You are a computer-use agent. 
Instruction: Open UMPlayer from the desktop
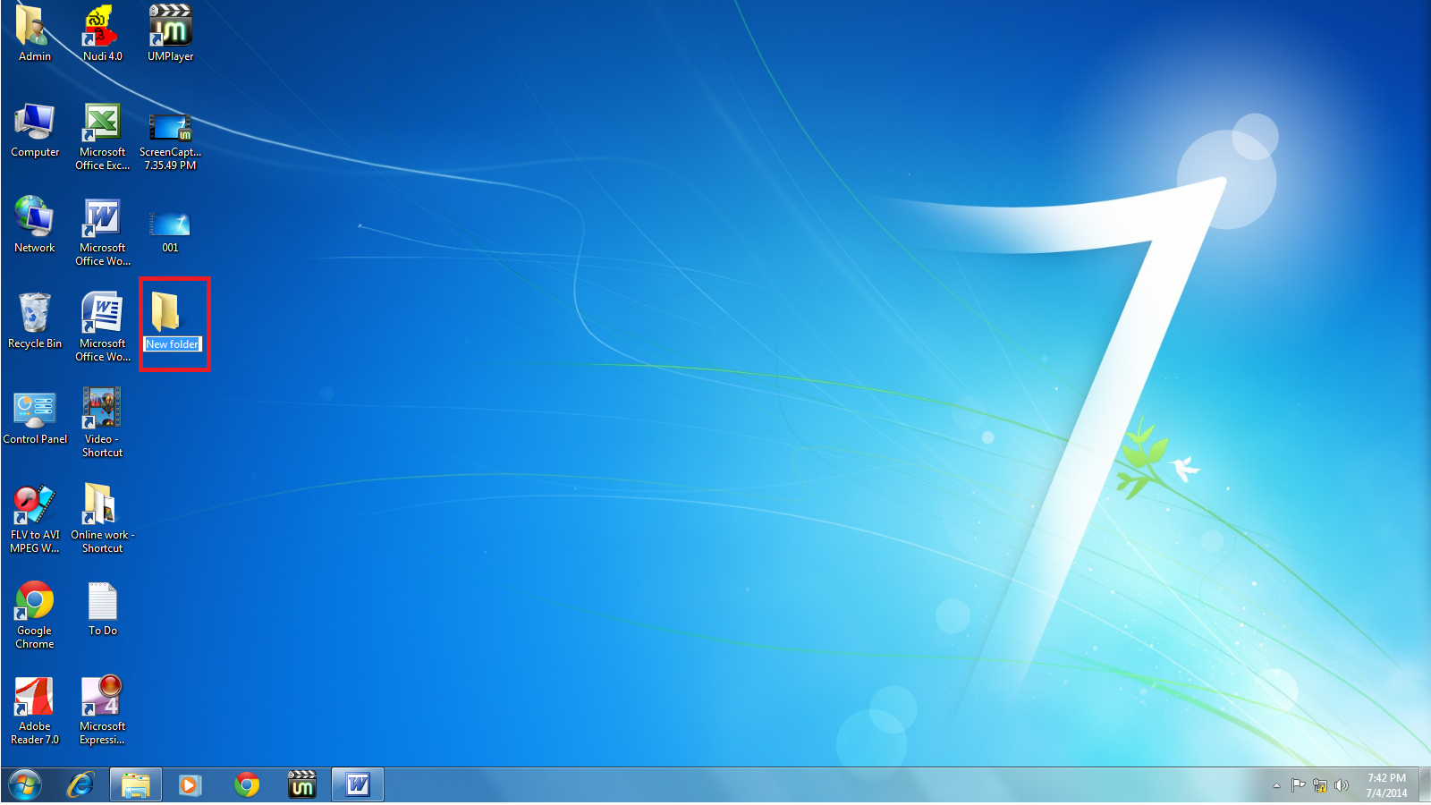169,29
